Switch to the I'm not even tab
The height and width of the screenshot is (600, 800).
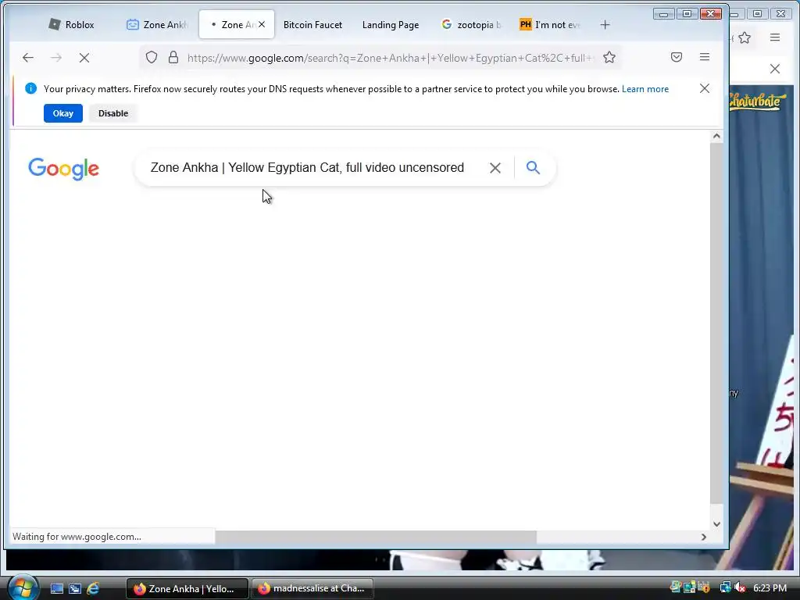pyautogui.click(x=549, y=24)
